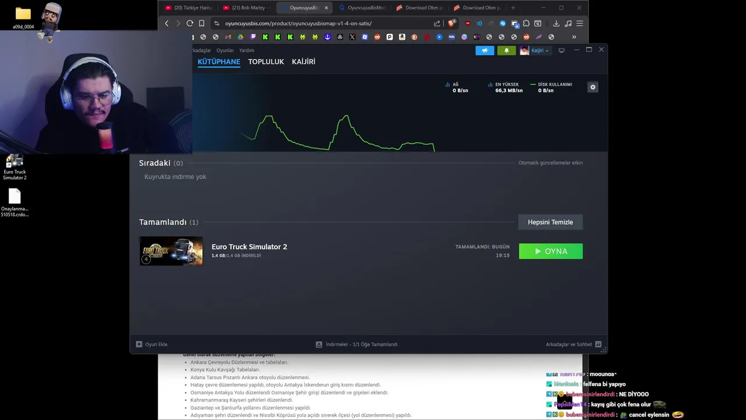This screenshot has height=420, width=746.
Task: Click the EN YÜKSEK peak speed stat
Action: pyautogui.click(x=505, y=87)
